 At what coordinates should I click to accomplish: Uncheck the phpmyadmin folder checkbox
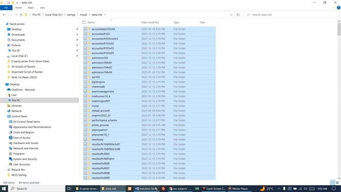tap(85, 130)
